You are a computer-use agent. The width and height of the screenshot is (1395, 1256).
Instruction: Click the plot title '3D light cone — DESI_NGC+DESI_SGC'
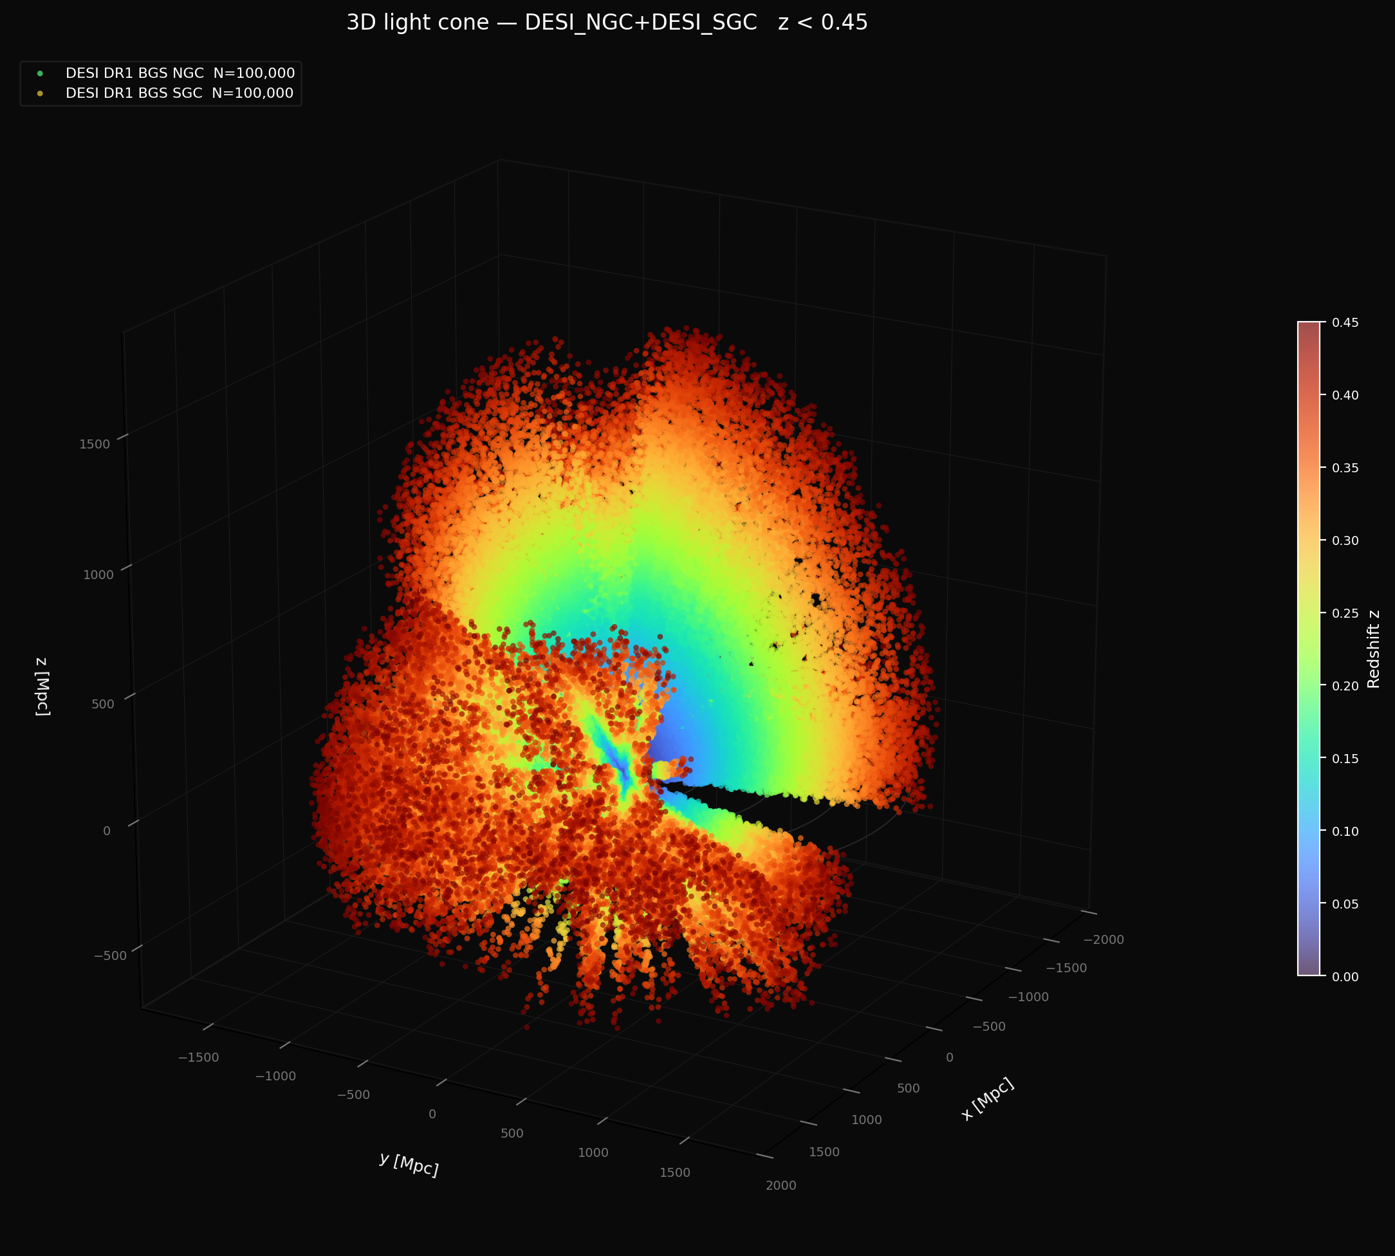coord(551,23)
